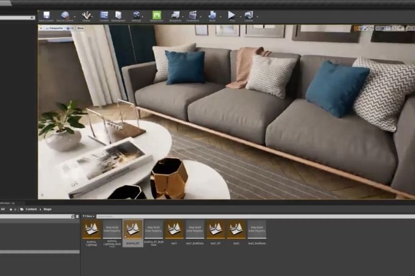Expand the Launch options dropdown arrow
The height and width of the screenshot is (276, 415).
257,17
